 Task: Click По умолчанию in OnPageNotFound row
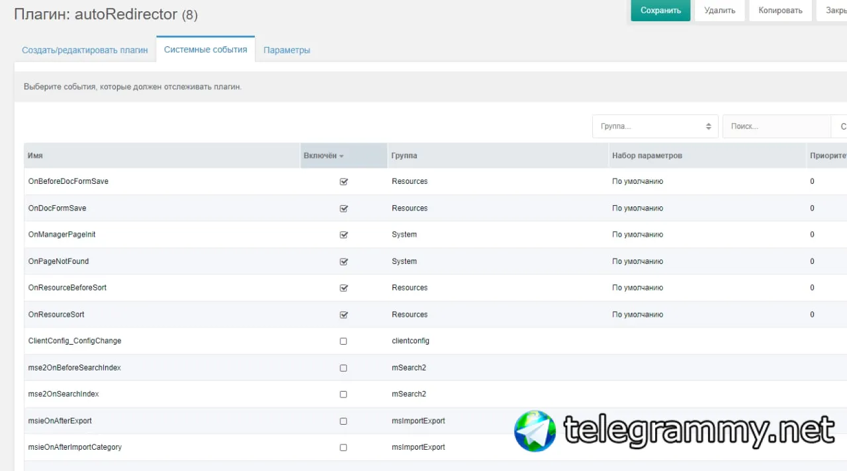click(637, 261)
